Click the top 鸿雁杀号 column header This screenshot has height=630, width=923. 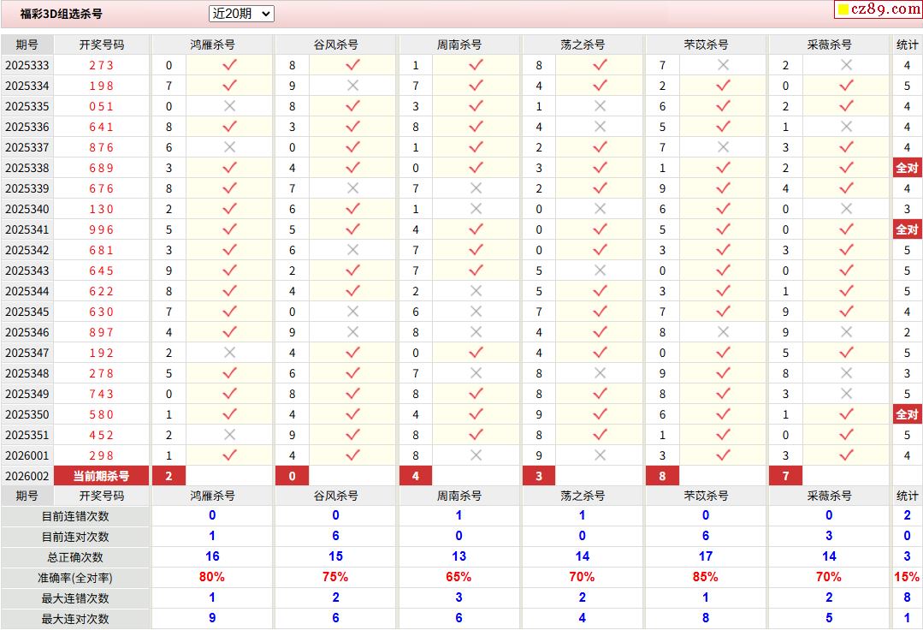click(x=212, y=45)
